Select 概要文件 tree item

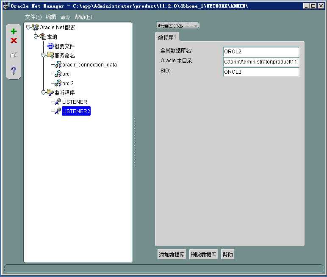[64, 46]
